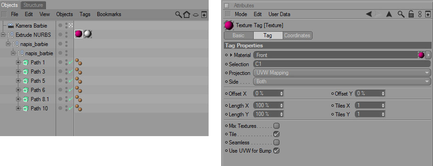Collapse the first napis_barbie group

pyautogui.click(x=8, y=44)
